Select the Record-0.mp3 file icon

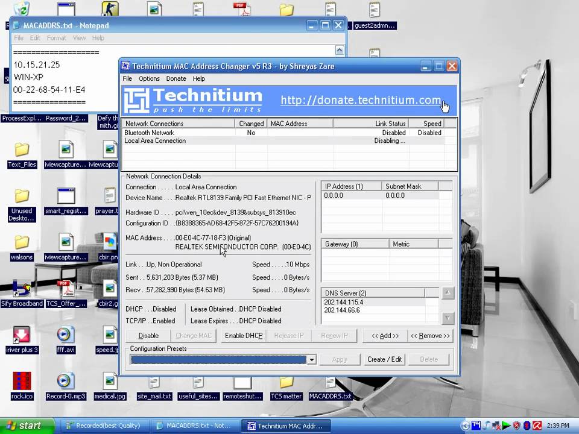66,386
